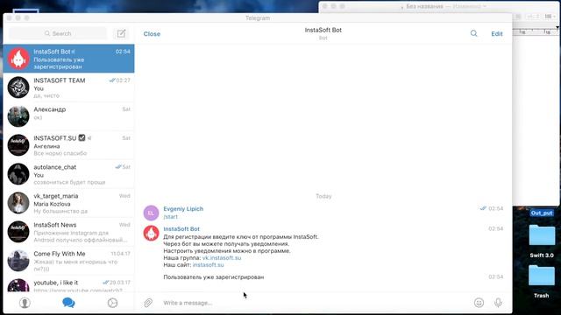Click the Close button in chat header
This screenshot has width=561, height=315.
click(x=152, y=34)
